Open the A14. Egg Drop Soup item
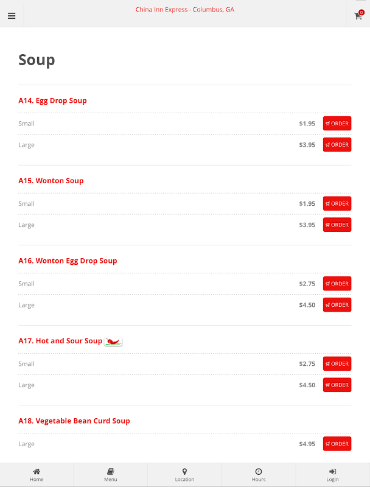 click(52, 100)
